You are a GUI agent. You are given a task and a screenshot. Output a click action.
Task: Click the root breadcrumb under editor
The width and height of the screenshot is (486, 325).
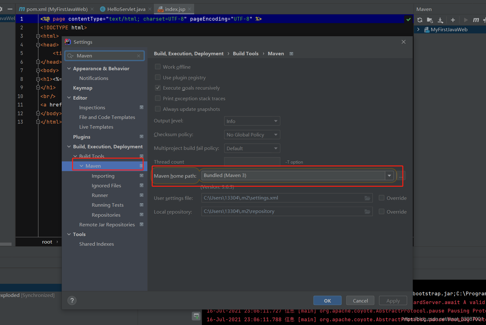(x=47, y=242)
